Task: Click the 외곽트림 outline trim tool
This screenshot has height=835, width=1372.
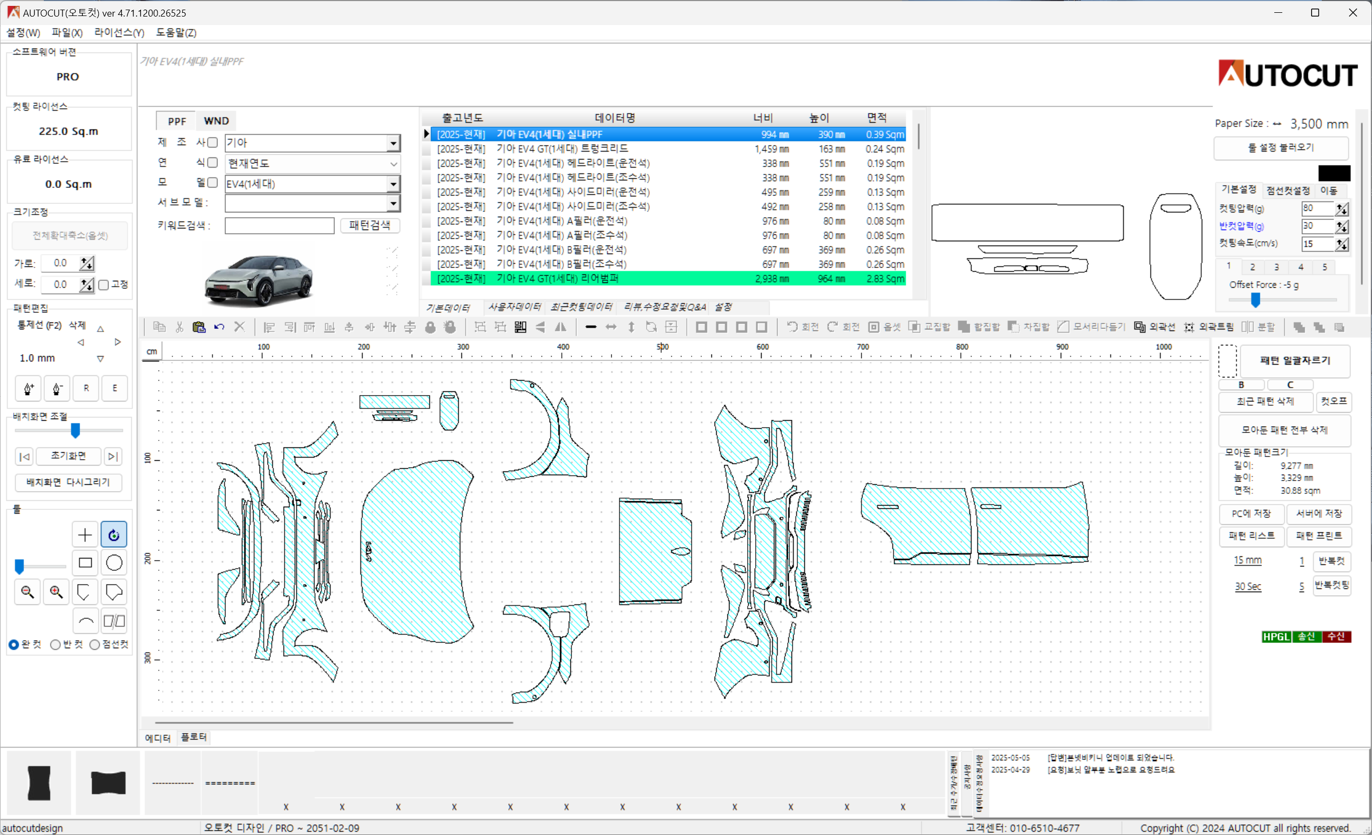Action: point(1208,327)
